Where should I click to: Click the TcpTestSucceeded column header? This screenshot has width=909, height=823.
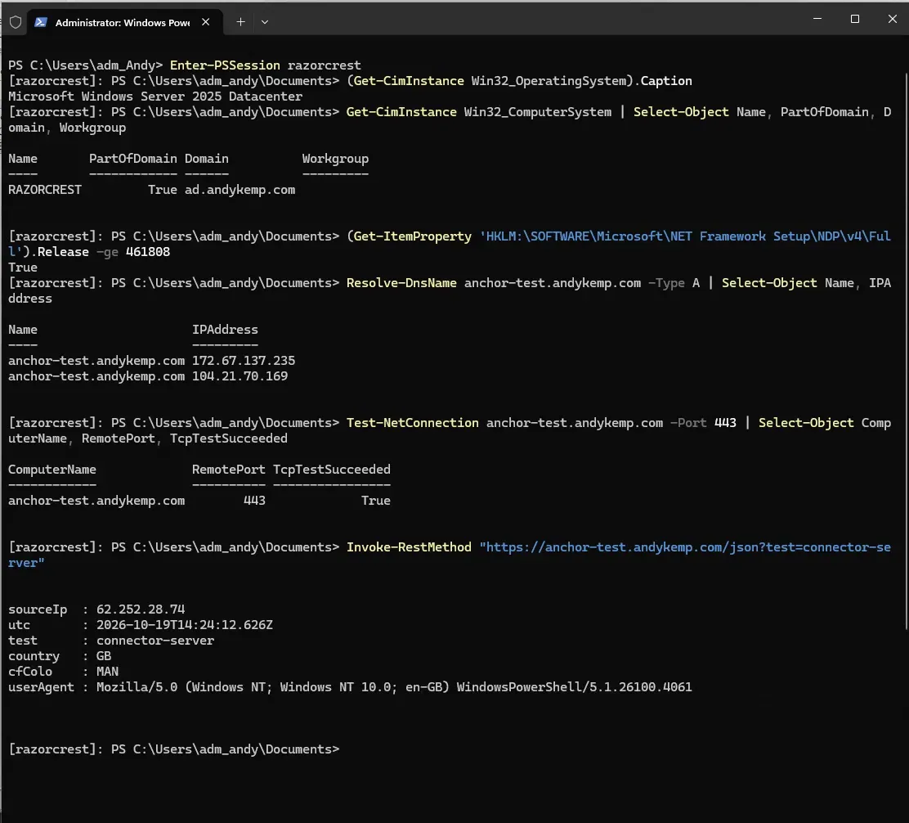point(332,470)
